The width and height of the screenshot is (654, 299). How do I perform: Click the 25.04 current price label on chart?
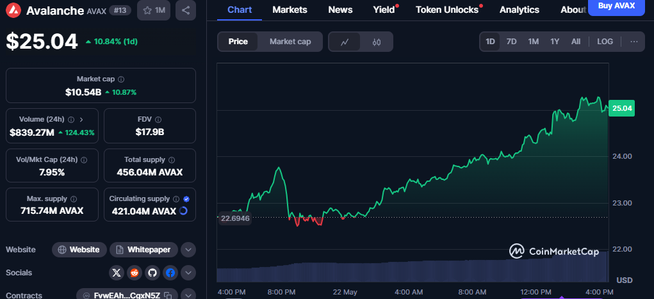click(622, 108)
